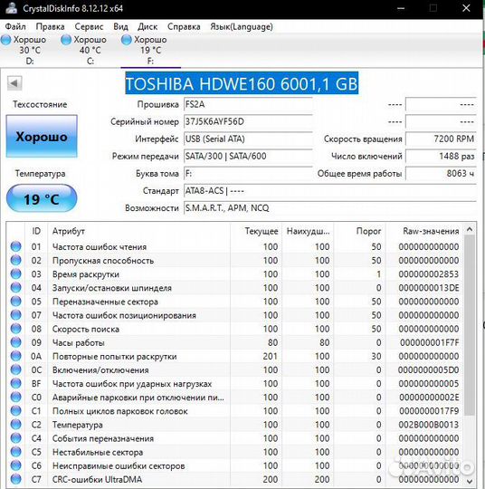This screenshot has width=485, height=489.
Task: Click status icon for attribute 04
Action: coord(16,288)
